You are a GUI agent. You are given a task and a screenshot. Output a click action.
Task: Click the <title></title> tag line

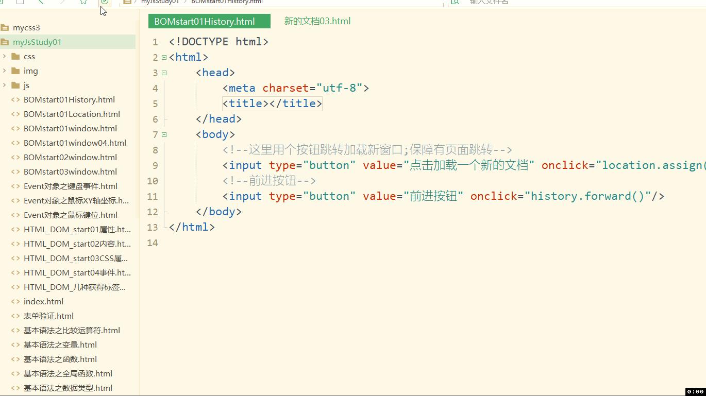[x=272, y=104]
